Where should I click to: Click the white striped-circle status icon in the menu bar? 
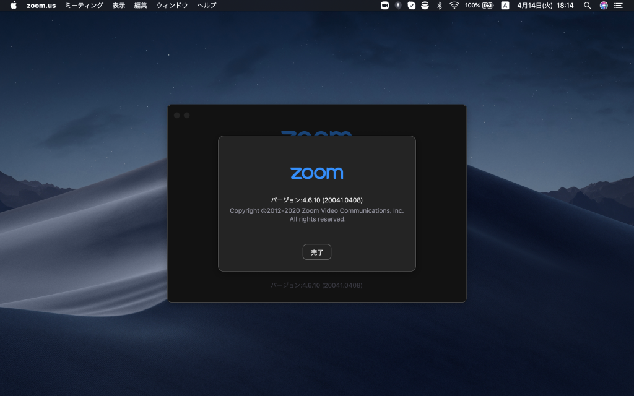point(425,5)
